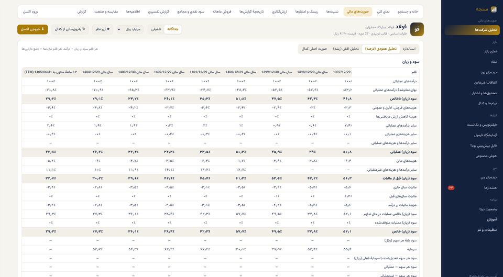Click the سود و زیان section heading
The width and height of the screenshot is (503, 277).
click(411, 62)
